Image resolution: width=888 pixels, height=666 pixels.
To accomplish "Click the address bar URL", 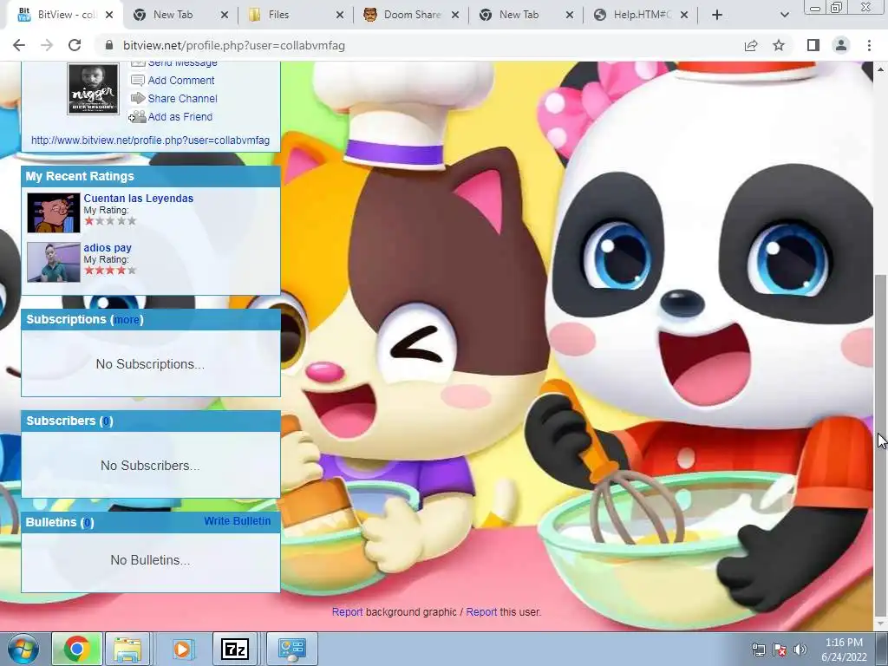I will tap(234, 45).
